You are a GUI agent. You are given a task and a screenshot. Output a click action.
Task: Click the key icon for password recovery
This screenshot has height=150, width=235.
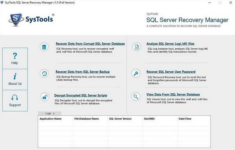click(x=136, y=73)
